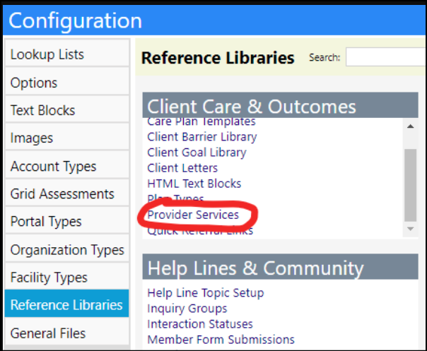Click the scroll up arrow in Client Care list
Viewport: 427px width, 351px height.
point(411,126)
